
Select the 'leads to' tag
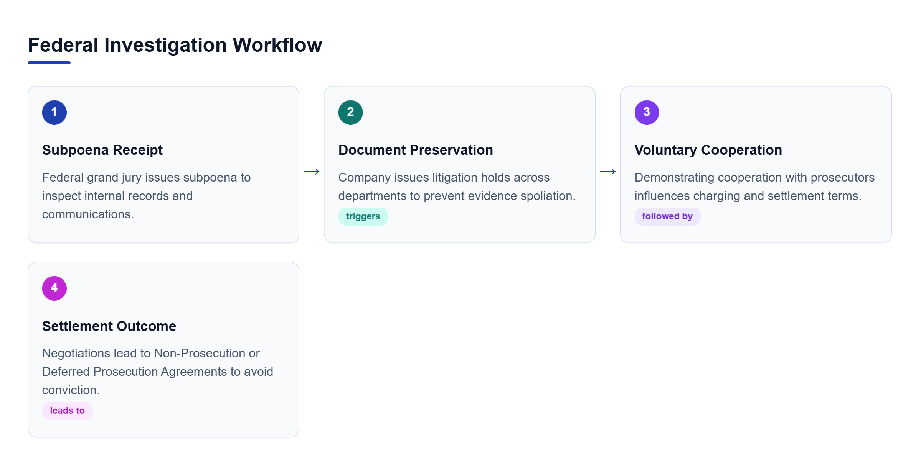[x=67, y=411]
